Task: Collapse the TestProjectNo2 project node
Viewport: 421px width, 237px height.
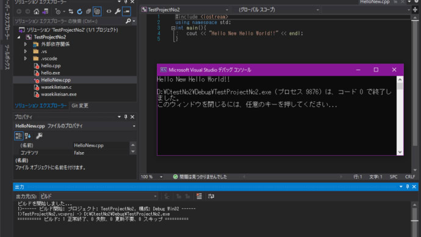Action: [19, 37]
